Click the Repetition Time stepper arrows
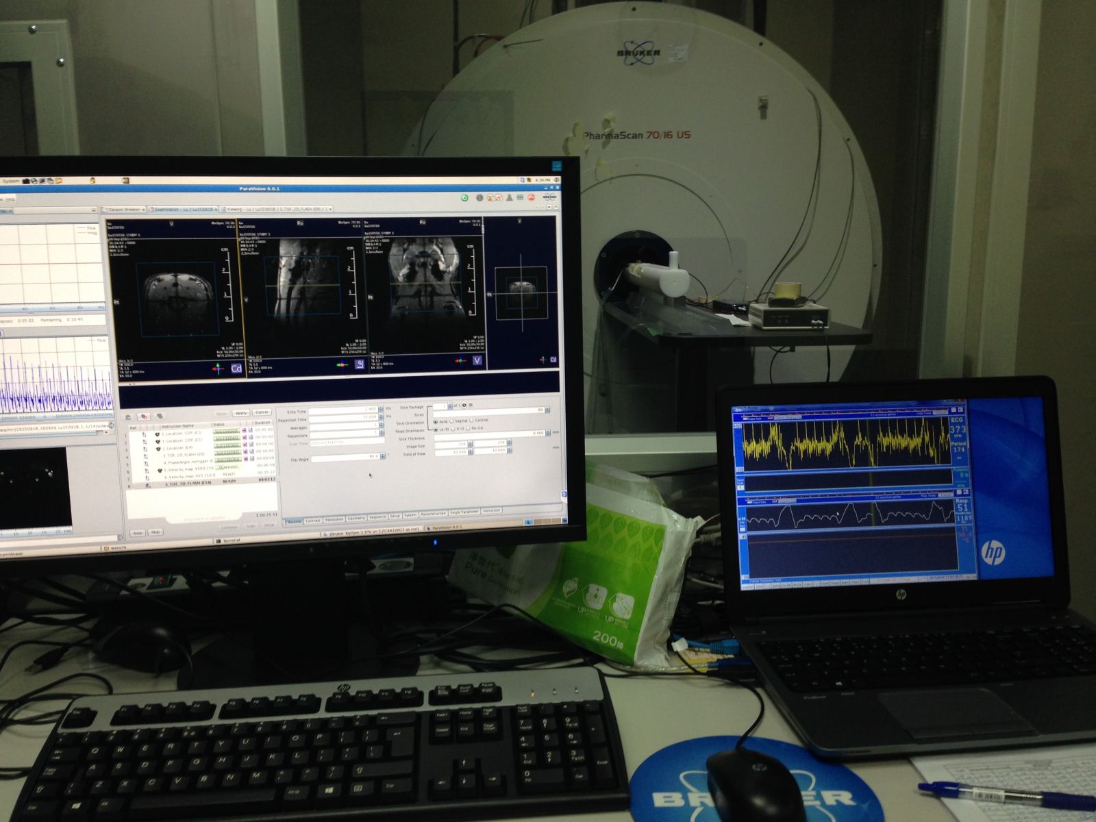This screenshot has height=822, width=1096. pos(381,417)
